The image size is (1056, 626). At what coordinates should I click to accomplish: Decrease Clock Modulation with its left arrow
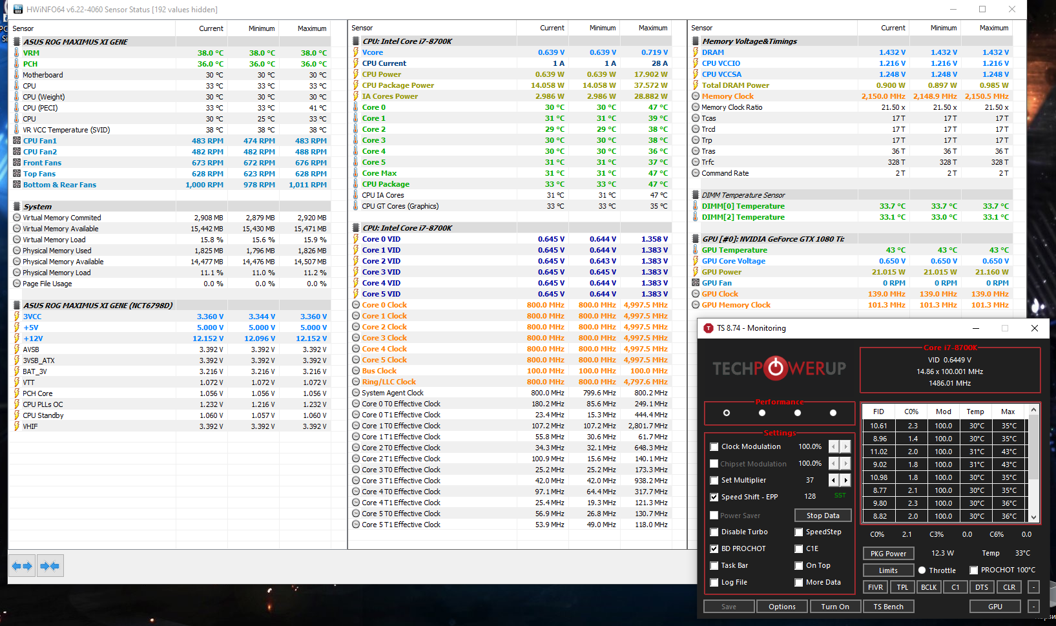(833, 446)
